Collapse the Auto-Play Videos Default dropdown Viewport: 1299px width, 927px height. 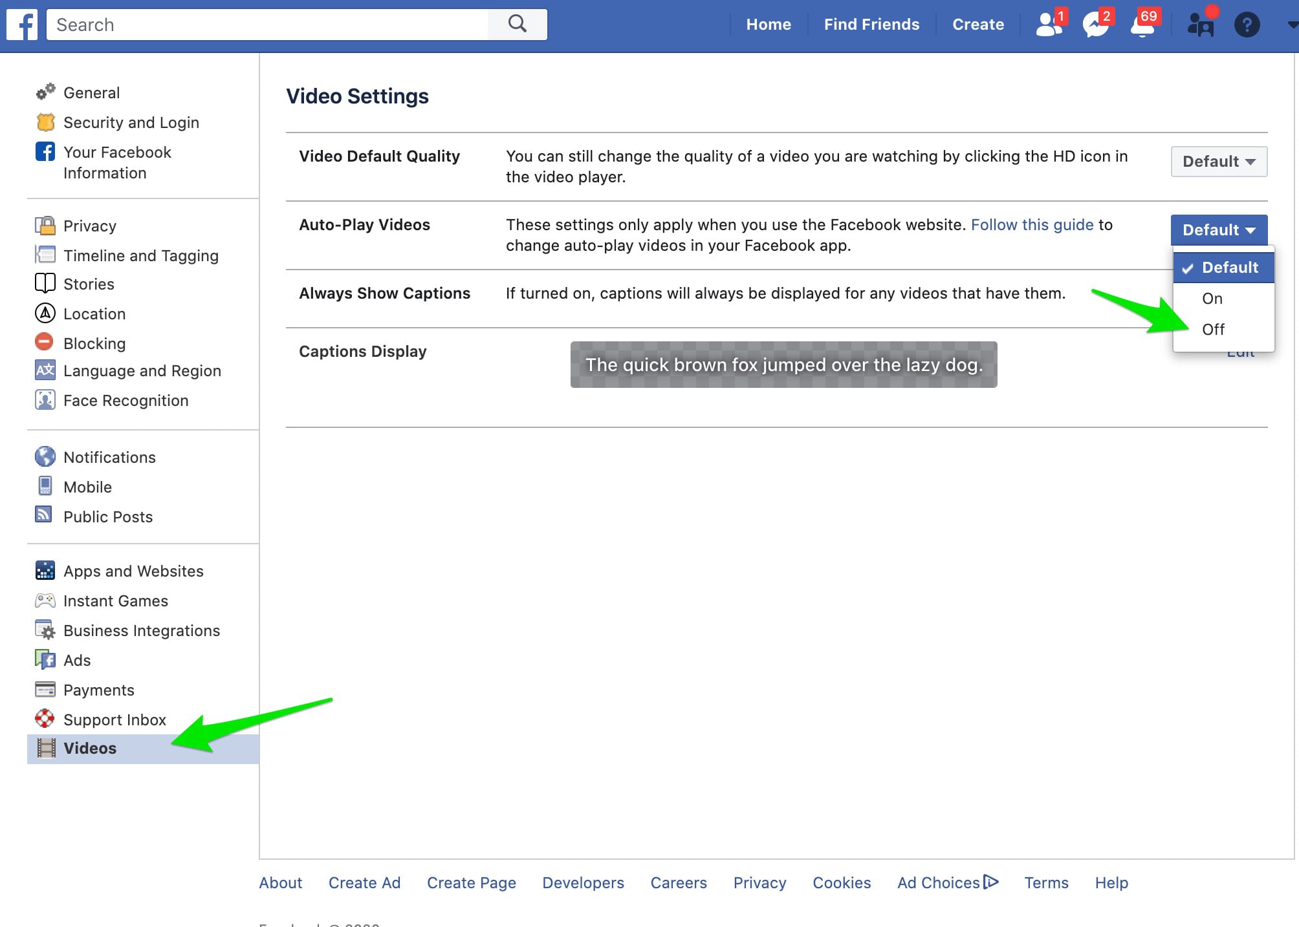[x=1218, y=230]
